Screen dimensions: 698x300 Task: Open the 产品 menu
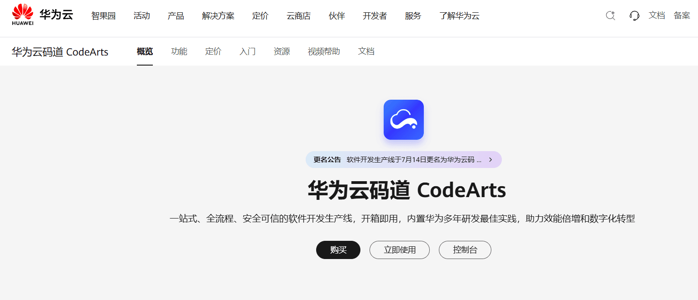(176, 16)
